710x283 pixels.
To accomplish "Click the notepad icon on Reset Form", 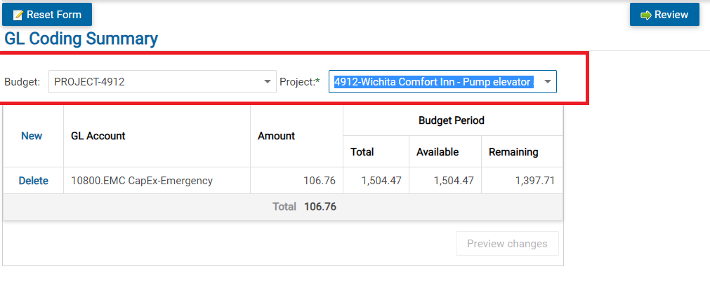I will pos(18,15).
